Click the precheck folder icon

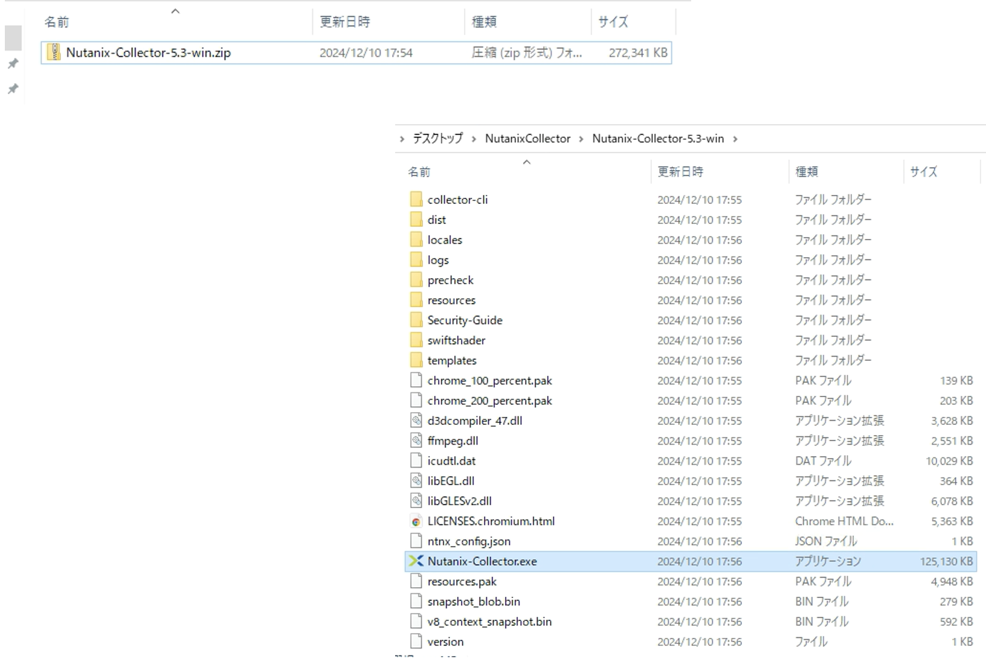tap(416, 280)
